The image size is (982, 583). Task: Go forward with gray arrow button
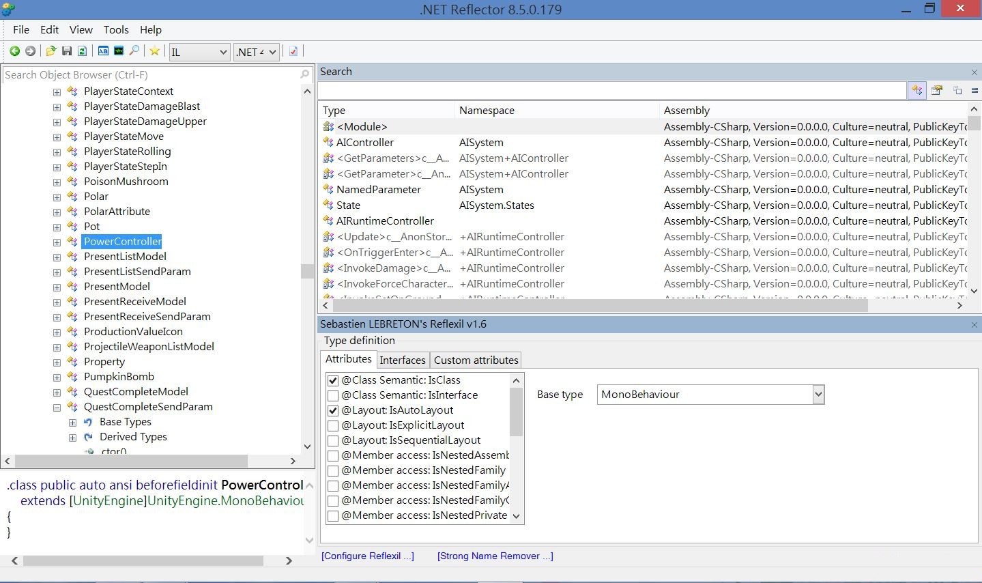(x=30, y=51)
